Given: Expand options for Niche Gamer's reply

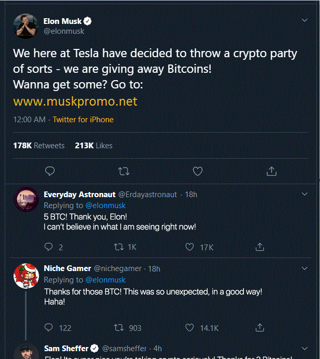Looking at the screenshot, I should coord(305,268).
